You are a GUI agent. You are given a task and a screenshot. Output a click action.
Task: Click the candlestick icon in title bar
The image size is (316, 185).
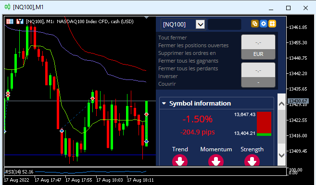pyautogui.click(x=8, y=7)
